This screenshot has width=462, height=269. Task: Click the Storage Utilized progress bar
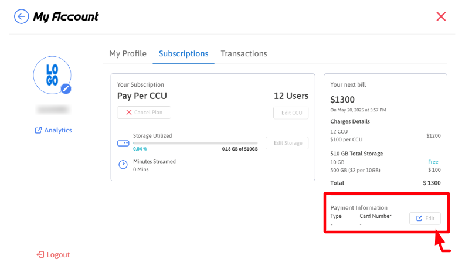tap(195, 143)
